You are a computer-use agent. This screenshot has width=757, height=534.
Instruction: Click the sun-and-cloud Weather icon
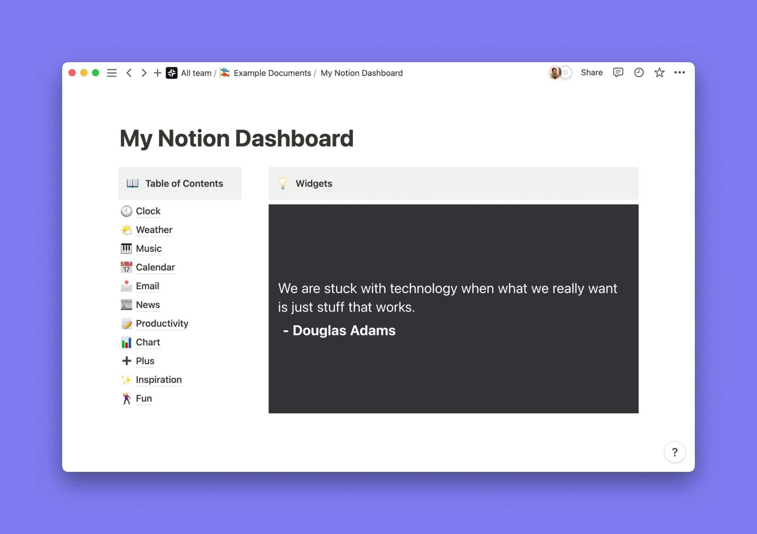pyautogui.click(x=126, y=230)
